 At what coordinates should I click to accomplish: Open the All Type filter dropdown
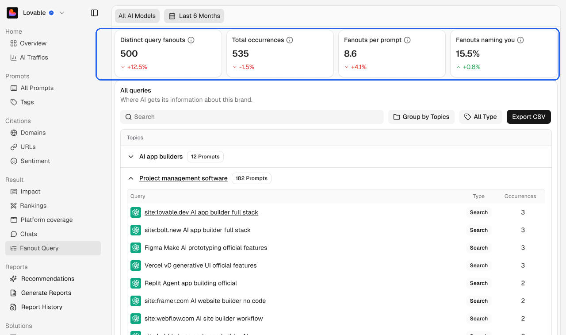(x=481, y=117)
